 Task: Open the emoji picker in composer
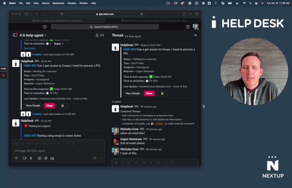(40, 158)
